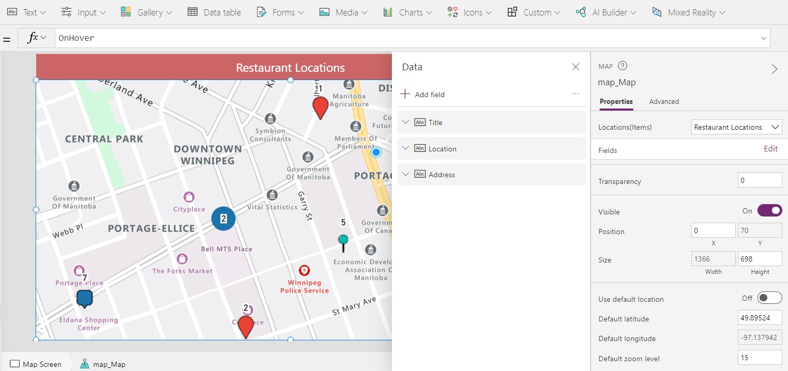
Task: Collapse the Address field section
Action: [406, 174]
